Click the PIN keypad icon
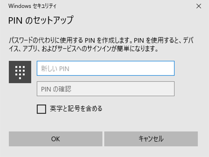Screen dimensions: 209x157 (x=20, y=72)
